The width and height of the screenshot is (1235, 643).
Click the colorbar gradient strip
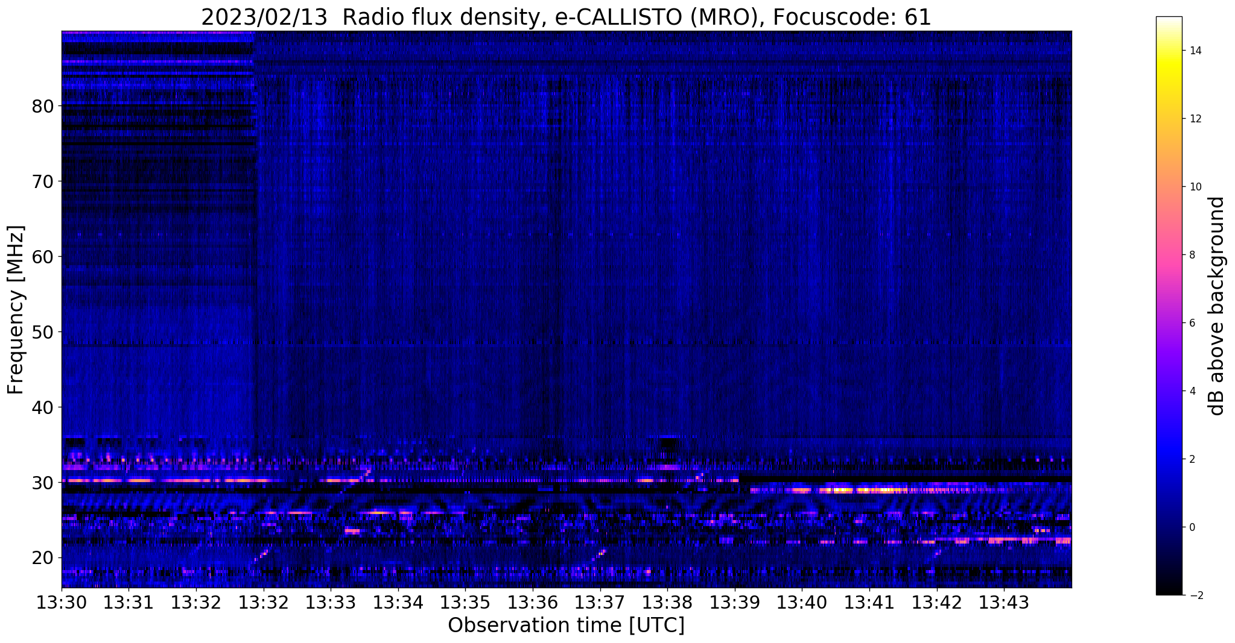(x=1169, y=306)
